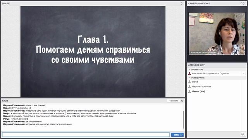Viewport: 248px width, 139px height.
Task: Click the ATTENDEE LIST panel title
Action: point(196,65)
